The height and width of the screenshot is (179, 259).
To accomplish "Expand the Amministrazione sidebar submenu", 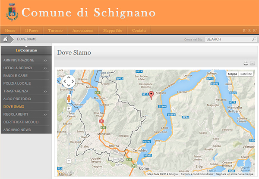I will click(x=45, y=61).
